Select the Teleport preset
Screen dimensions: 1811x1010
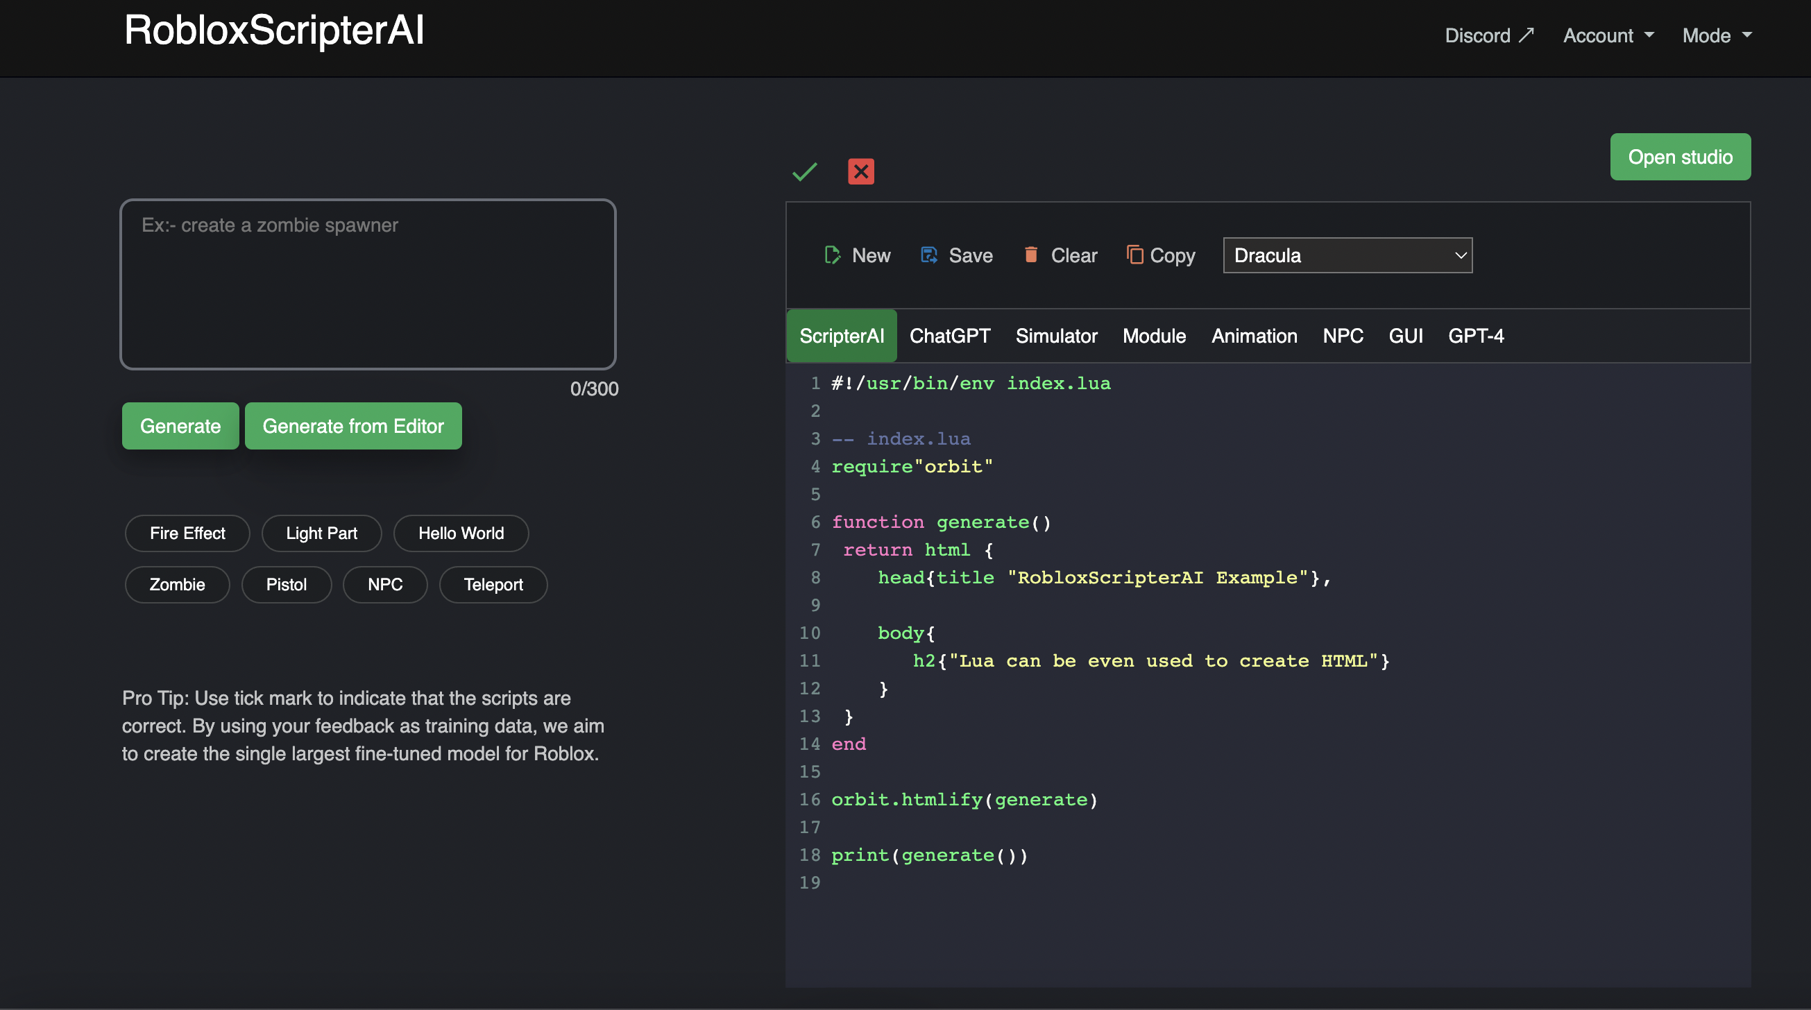(x=493, y=584)
